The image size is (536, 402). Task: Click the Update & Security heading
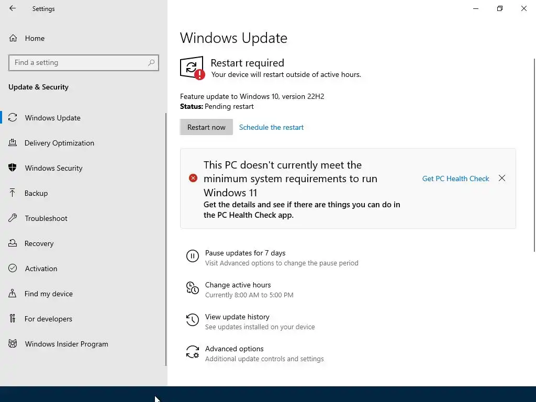coord(38,87)
